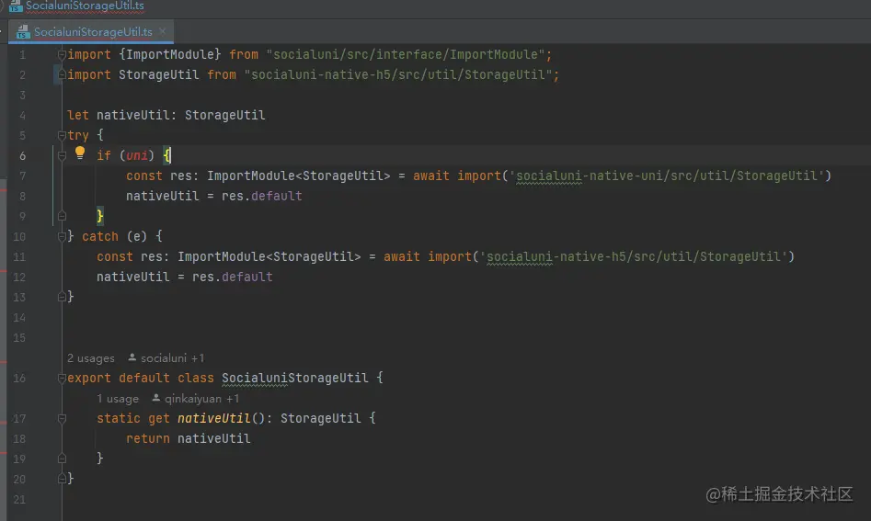
Task: Click line number 7 in gutter
Action: click(x=22, y=176)
